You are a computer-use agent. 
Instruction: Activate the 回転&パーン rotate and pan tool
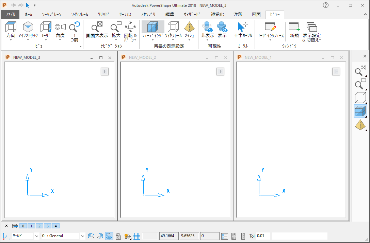[x=130, y=32]
